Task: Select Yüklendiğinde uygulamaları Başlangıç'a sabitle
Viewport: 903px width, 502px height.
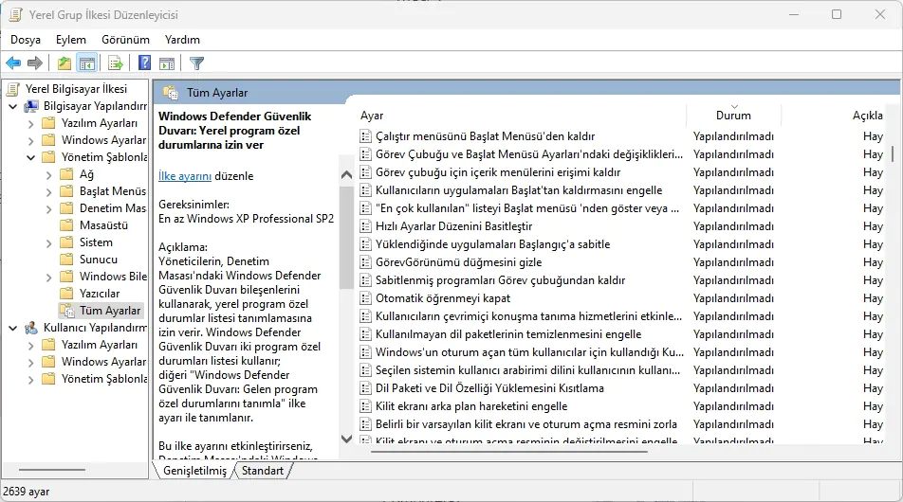Action: (493, 244)
